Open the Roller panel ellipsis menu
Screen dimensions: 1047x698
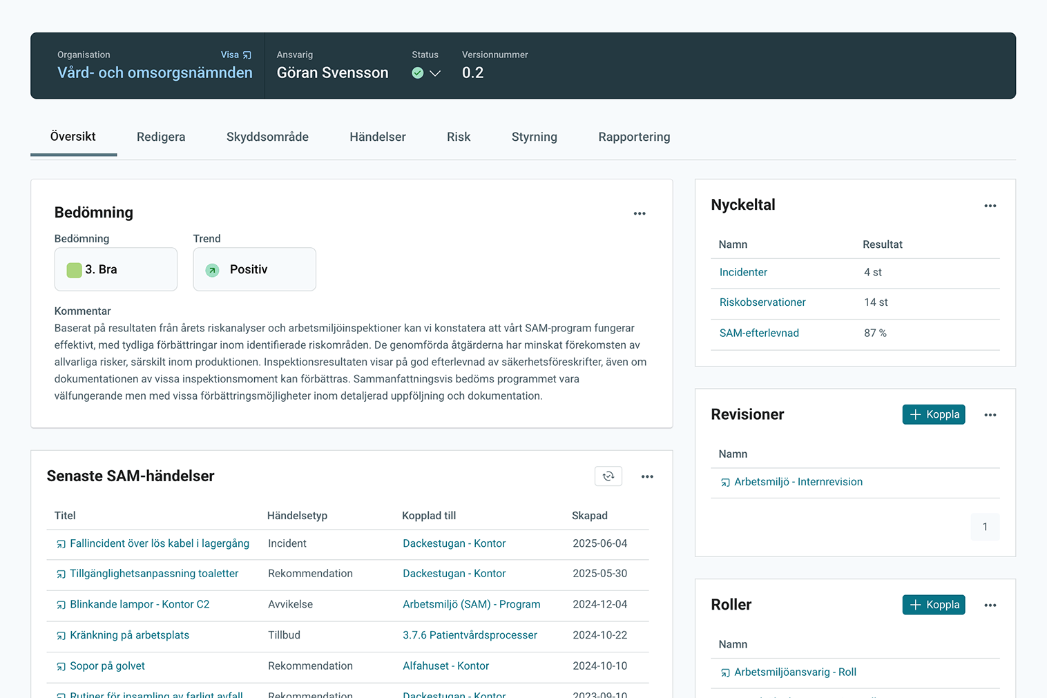990,605
